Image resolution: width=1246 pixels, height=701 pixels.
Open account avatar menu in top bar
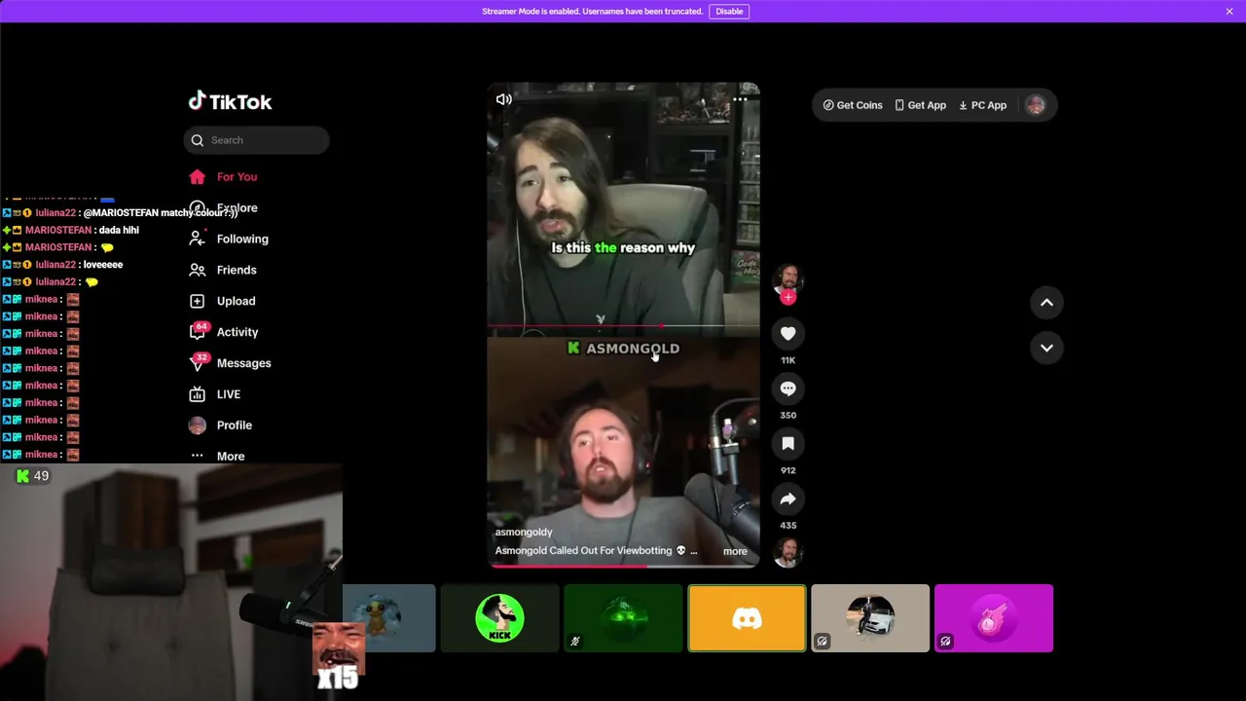[x=1035, y=105]
